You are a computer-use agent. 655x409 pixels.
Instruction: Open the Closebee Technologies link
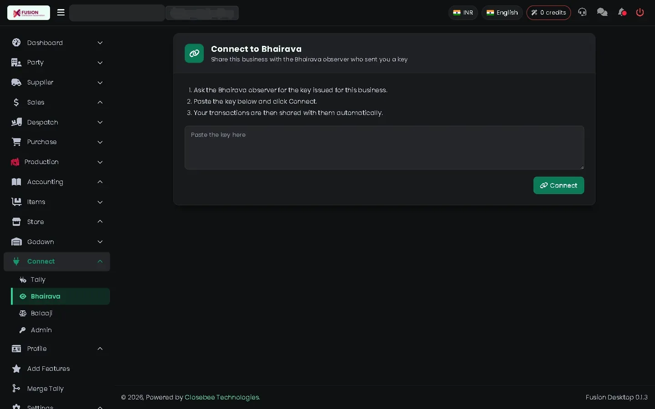222,397
